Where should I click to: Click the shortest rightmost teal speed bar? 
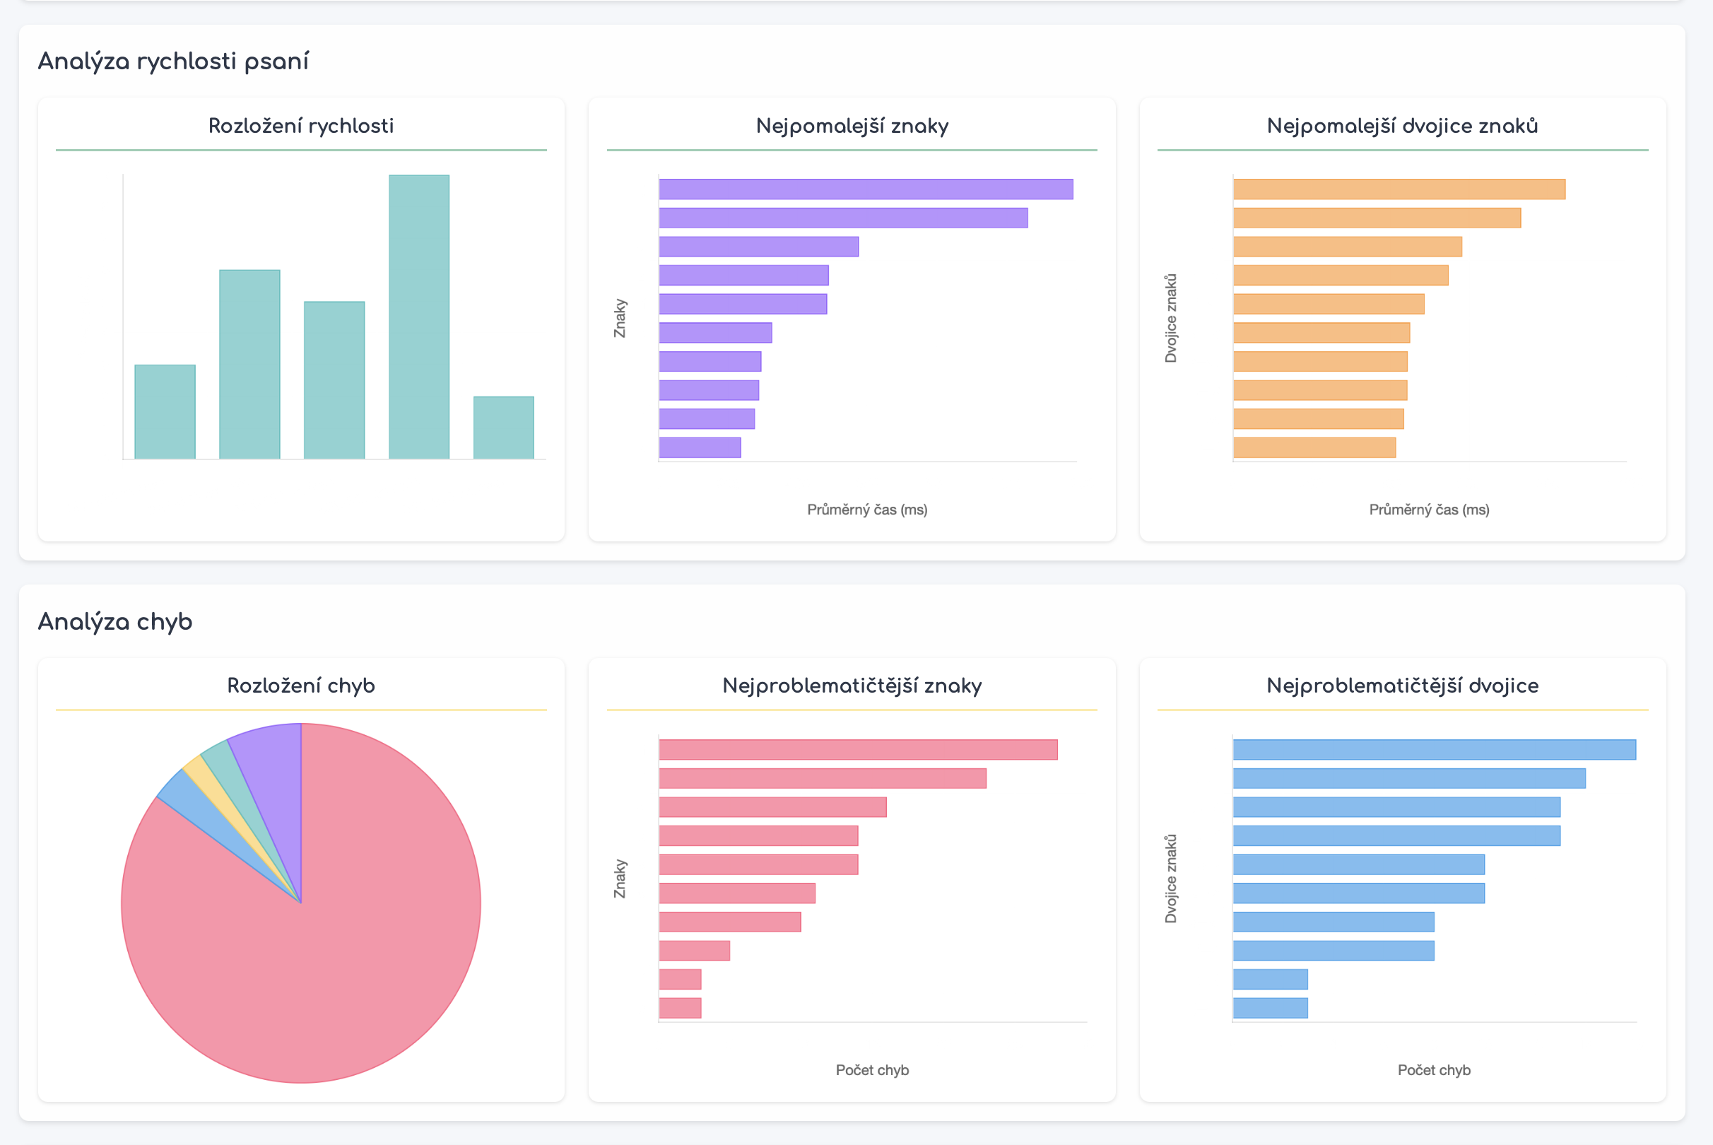(x=503, y=427)
